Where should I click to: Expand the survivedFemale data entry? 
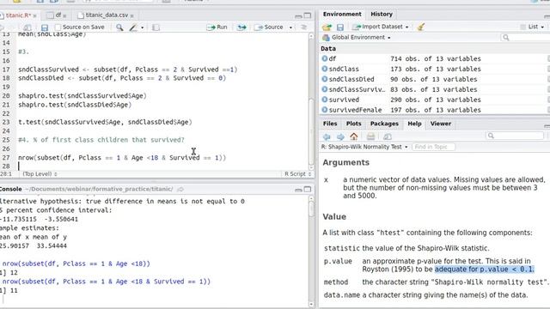325,110
